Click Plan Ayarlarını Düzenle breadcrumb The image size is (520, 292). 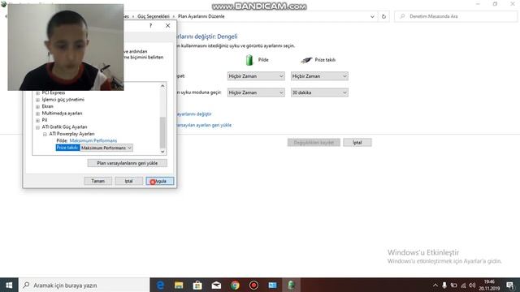(x=201, y=16)
